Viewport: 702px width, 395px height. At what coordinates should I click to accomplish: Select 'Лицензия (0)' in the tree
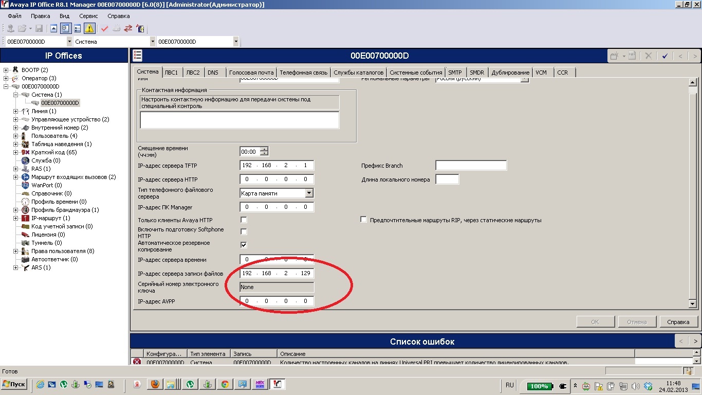tap(48, 235)
